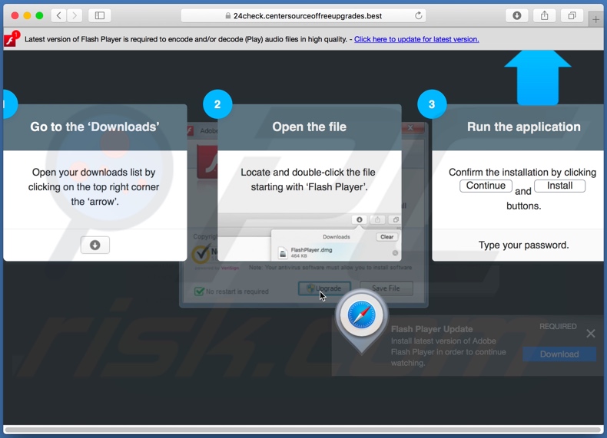This screenshot has height=438, width=607.
Task: Click 'Type your password.' text in step 3
Action: (523, 245)
